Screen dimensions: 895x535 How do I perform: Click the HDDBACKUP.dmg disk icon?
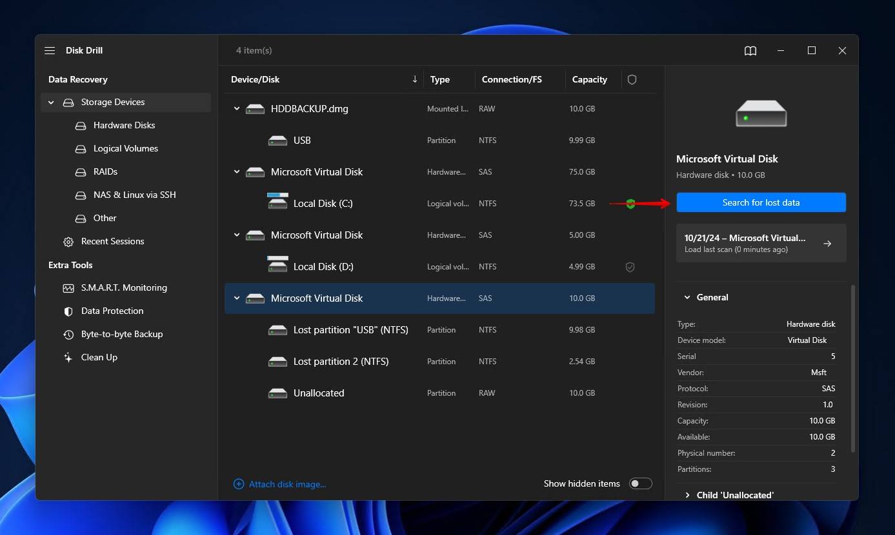(x=256, y=109)
